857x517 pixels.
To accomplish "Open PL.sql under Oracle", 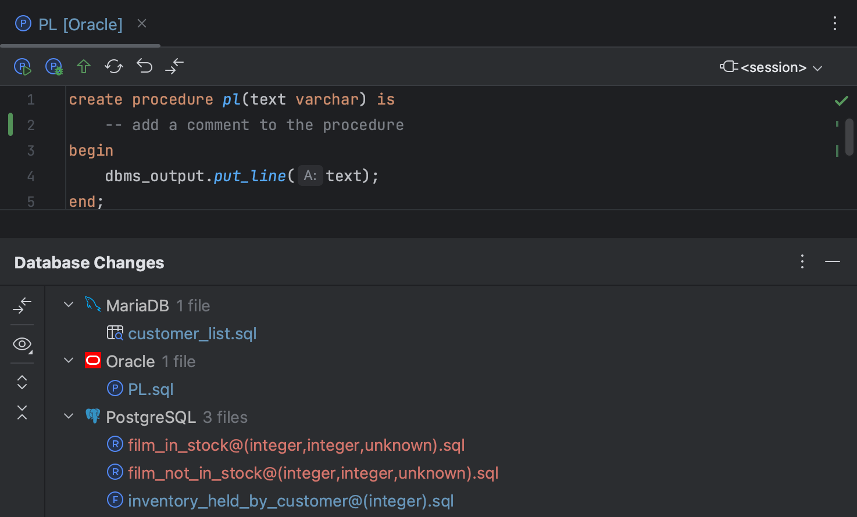I will [x=151, y=389].
